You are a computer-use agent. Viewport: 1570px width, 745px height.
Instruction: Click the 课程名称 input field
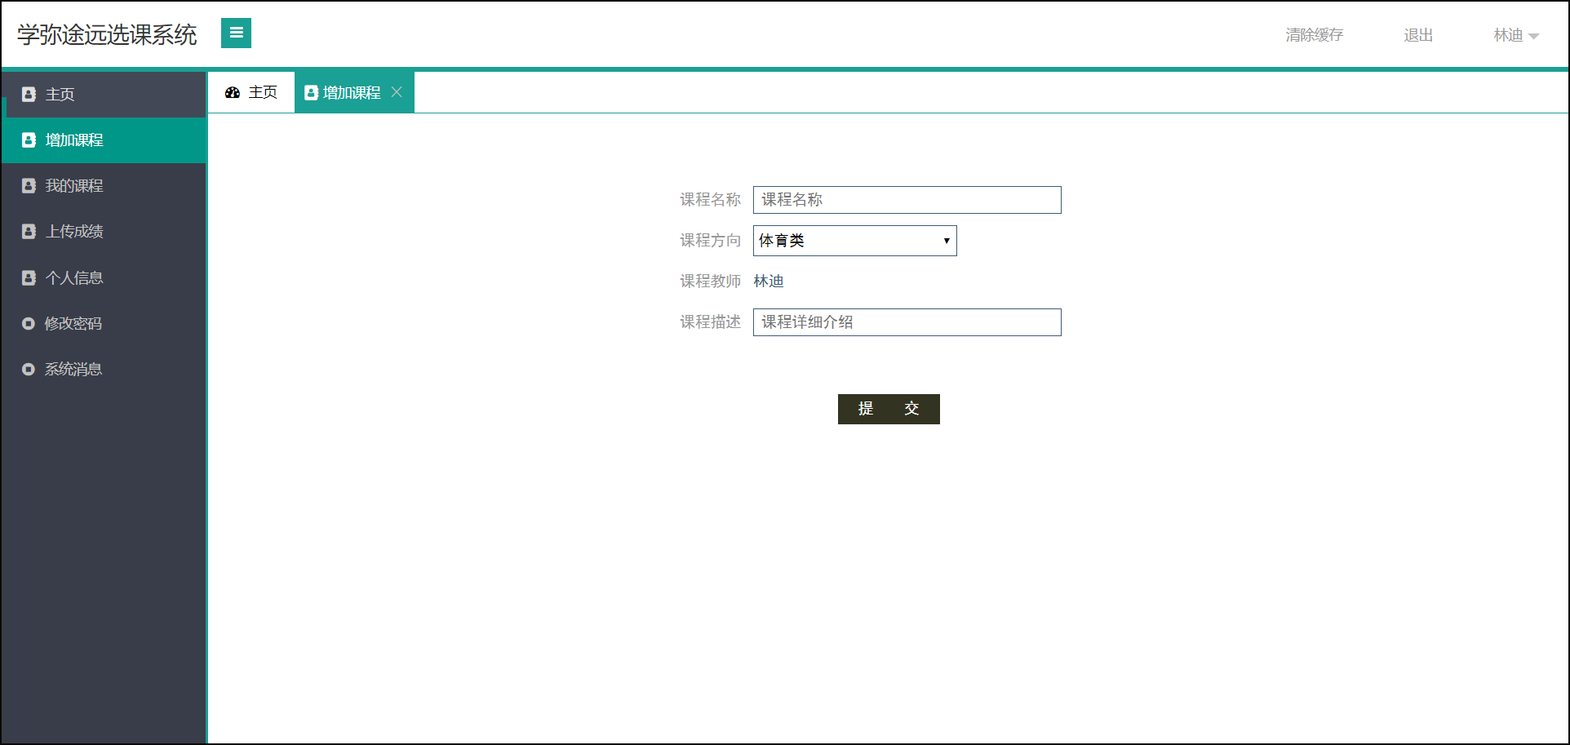tap(906, 200)
